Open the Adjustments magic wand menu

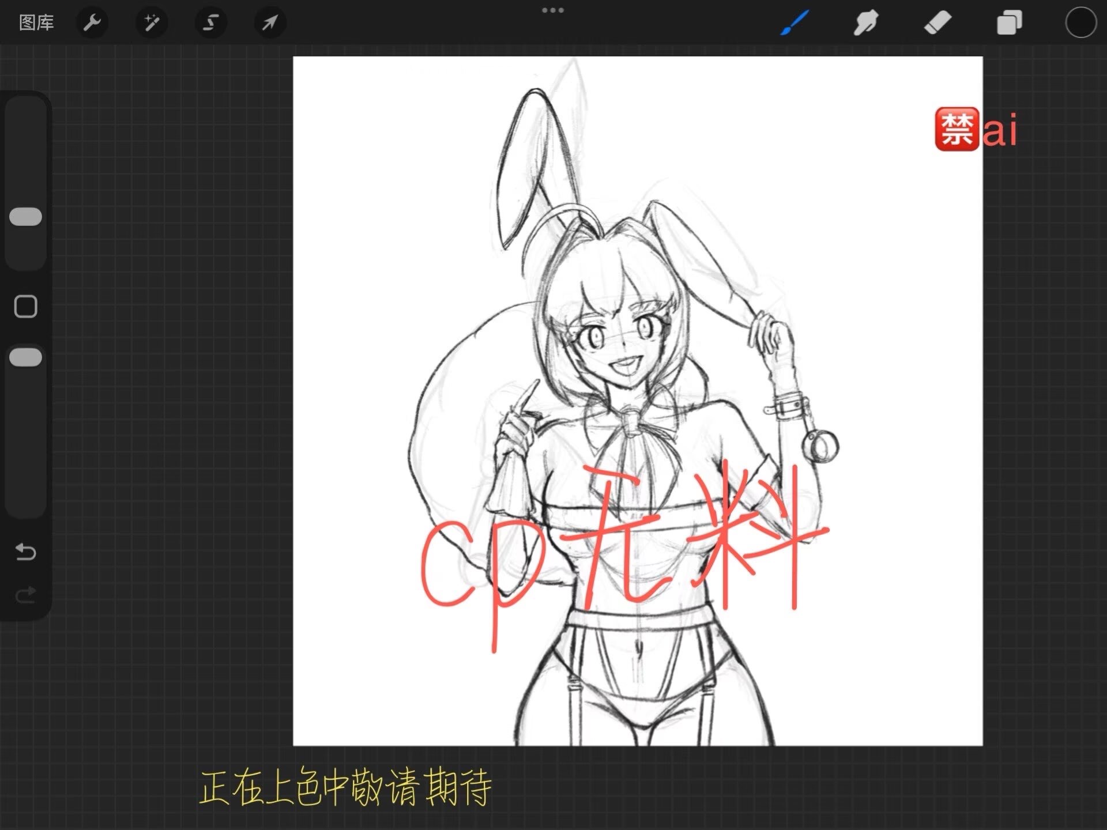pyautogui.click(x=152, y=23)
